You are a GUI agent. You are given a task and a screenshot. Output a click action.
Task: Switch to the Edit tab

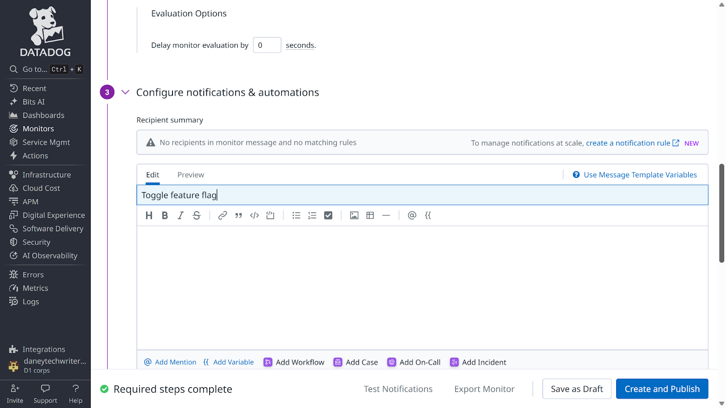point(152,175)
